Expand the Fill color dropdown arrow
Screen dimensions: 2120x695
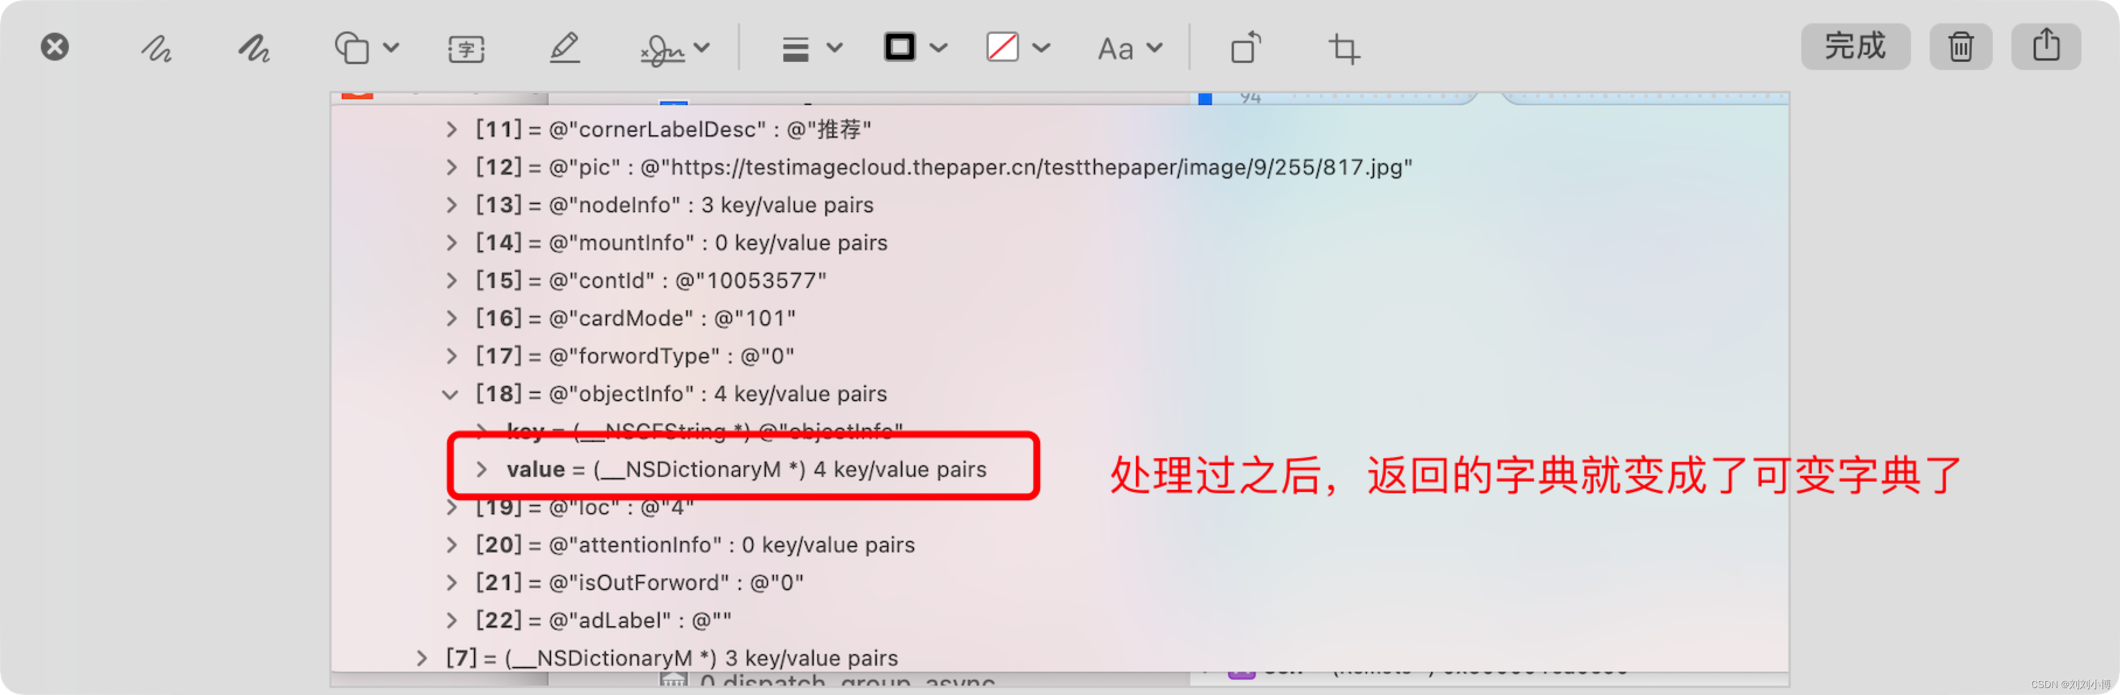click(1041, 48)
